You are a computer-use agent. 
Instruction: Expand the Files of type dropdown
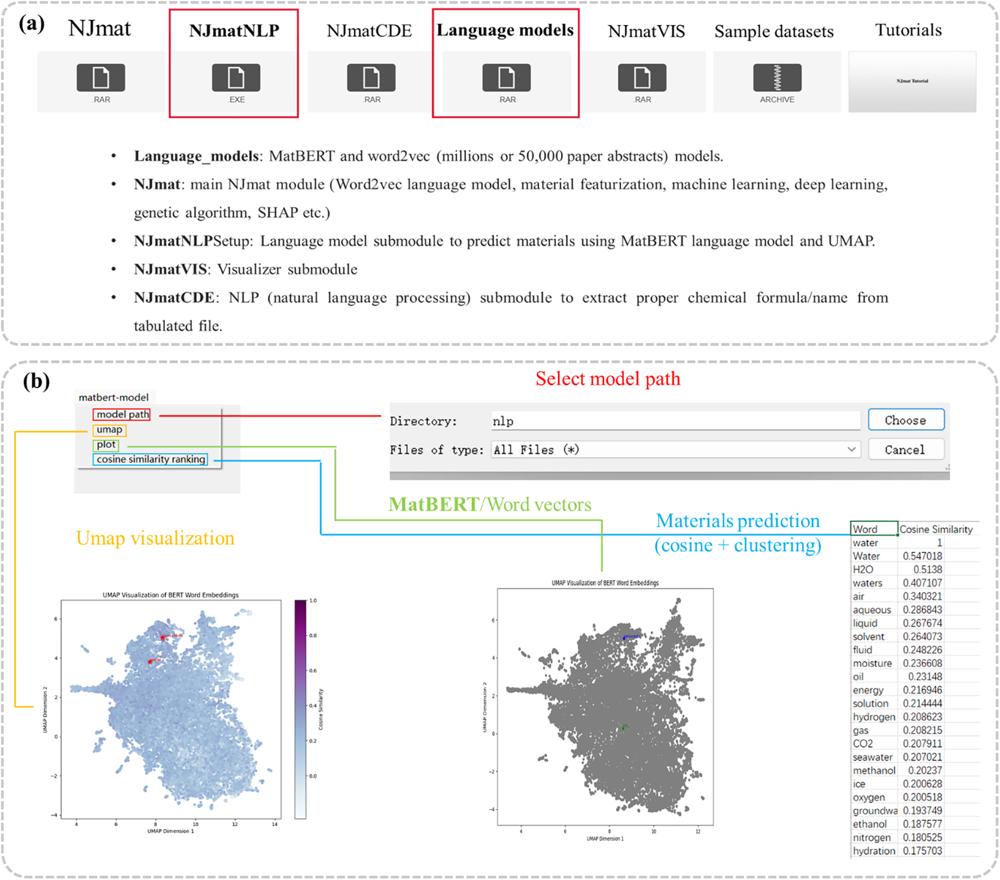852,449
